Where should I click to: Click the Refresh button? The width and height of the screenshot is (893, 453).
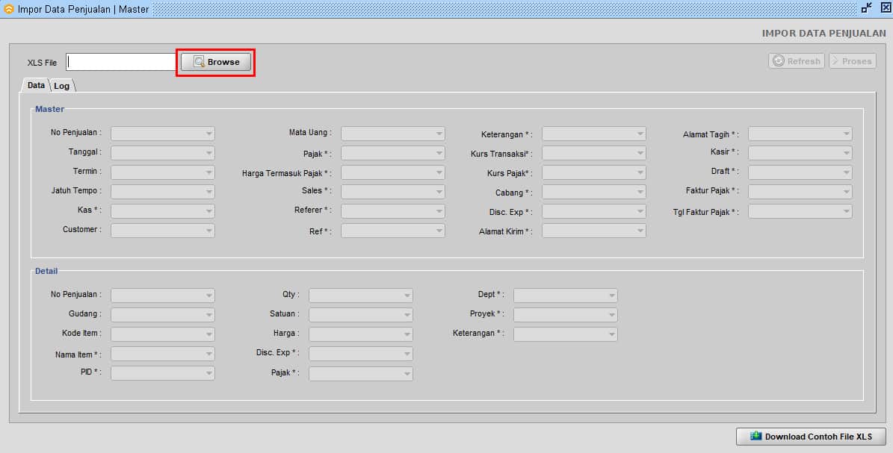tap(796, 61)
